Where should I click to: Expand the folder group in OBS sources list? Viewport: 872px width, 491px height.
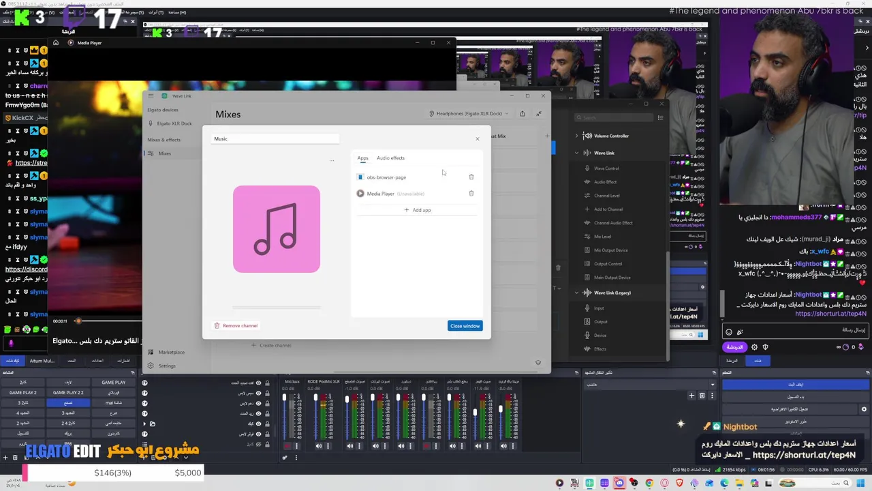pyautogui.click(x=144, y=424)
